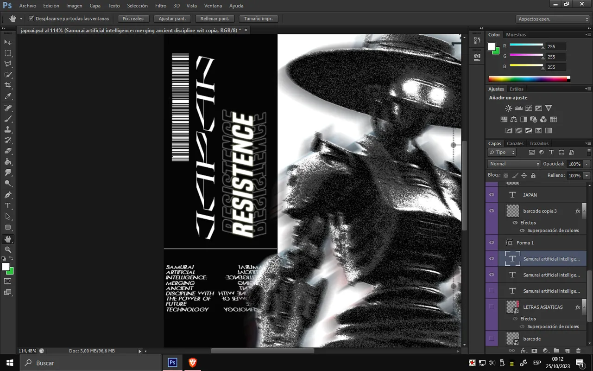Open the Aspectos esen. workspace dropdown
This screenshot has height=371, width=593.
(x=553, y=19)
